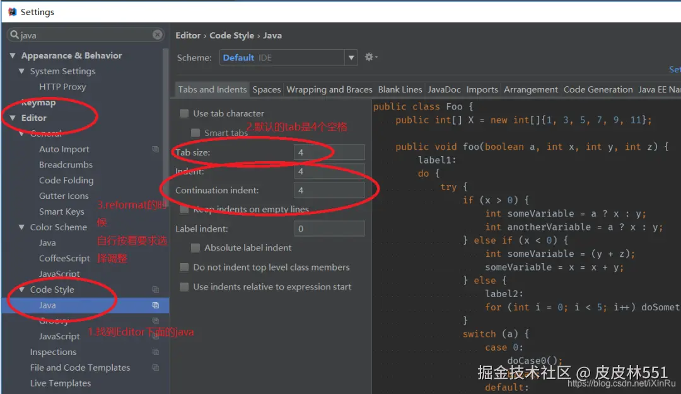Viewport: 681px width, 394px height.
Task: Toggle Smart tabs checkbox
Action: tap(195, 133)
